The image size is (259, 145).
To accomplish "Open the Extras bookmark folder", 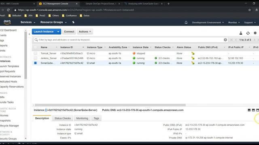I will click(x=85, y=16).
